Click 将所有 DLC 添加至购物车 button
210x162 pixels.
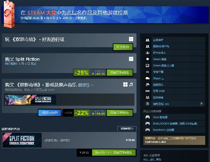(114, 152)
